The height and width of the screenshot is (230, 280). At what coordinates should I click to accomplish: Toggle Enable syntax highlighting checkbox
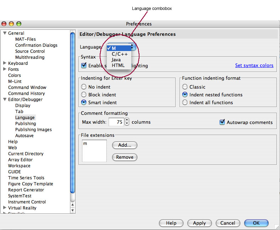pos(84,66)
